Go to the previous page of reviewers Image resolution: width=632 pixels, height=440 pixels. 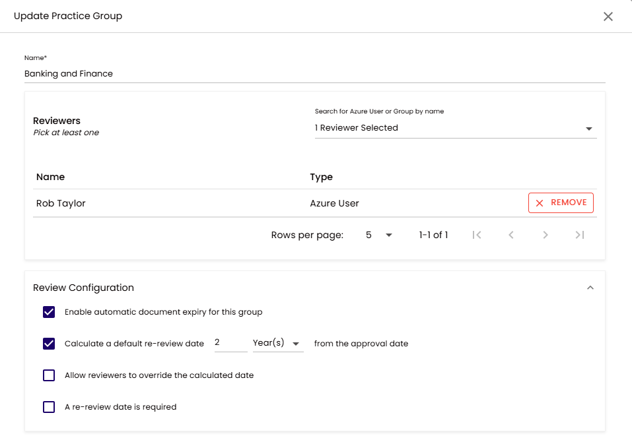pos(511,235)
